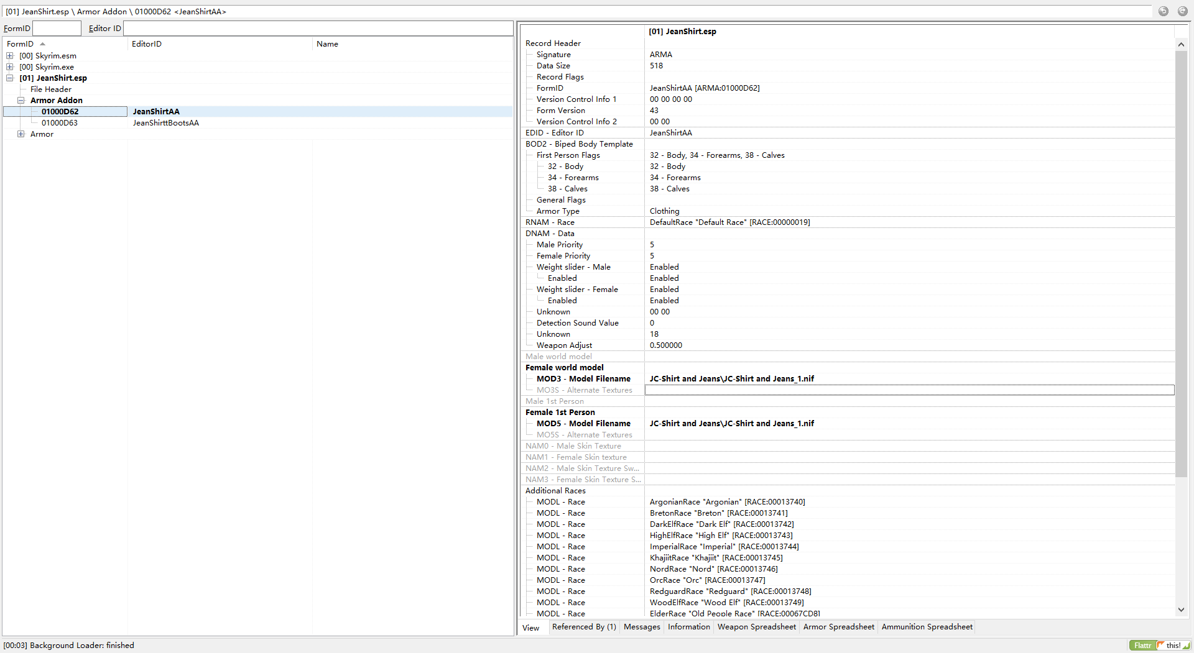Screen dimensions: 1194x653
Task: Open the Flattr this! donation button
Action: click(1159, 646)
